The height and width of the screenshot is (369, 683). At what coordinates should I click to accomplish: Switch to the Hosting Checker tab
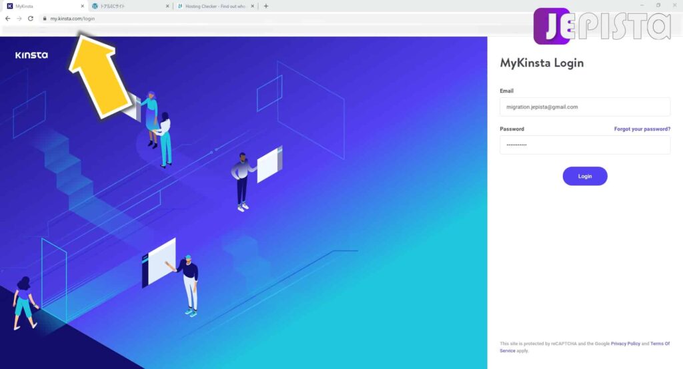pyautogui.click(x=215, y=6)
